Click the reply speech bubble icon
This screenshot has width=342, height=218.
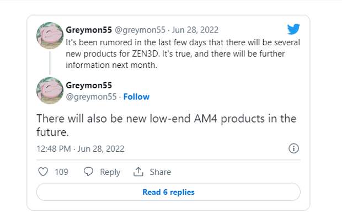[x=88, y=172]
